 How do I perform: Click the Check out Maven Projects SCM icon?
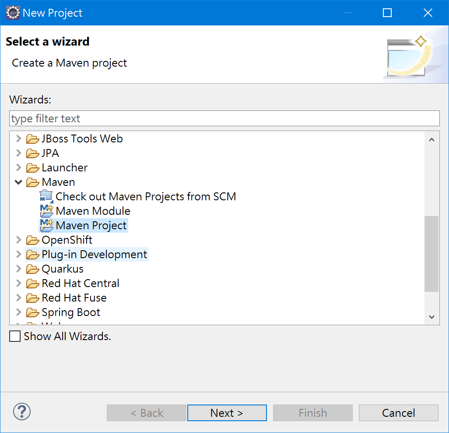pos(46,196)
